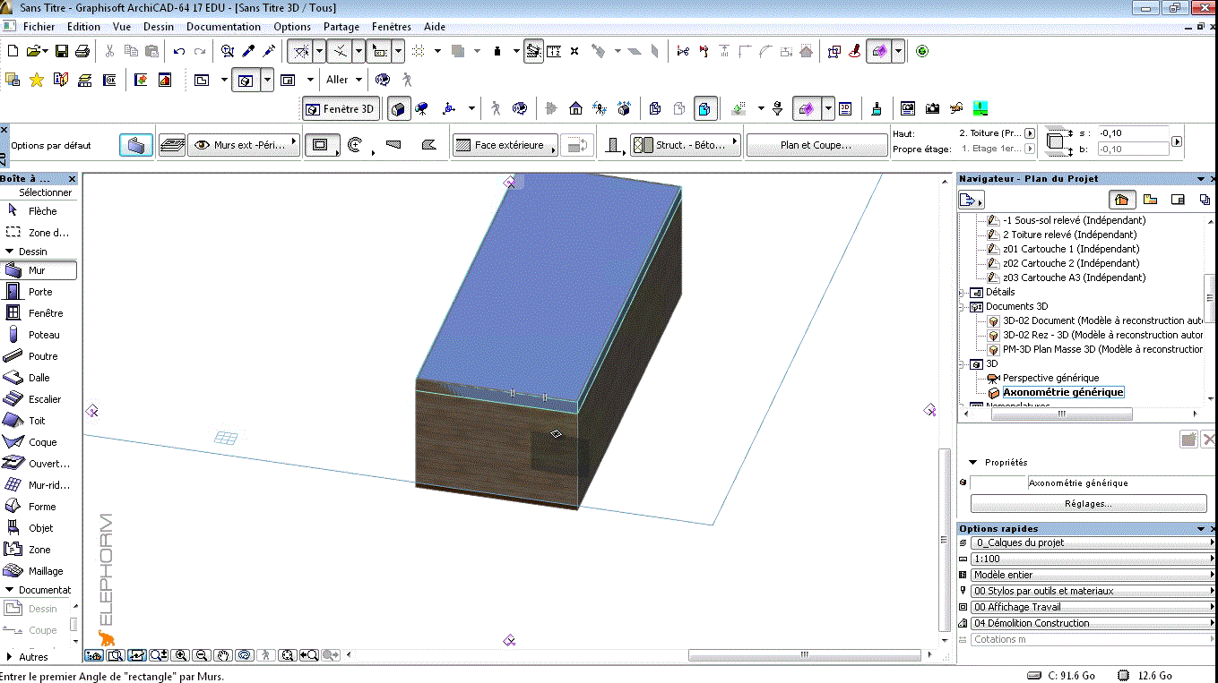This screenshot has width=1218, height=683.
Task: Open the Documentation menu
Action: click(x=223, y=27)
